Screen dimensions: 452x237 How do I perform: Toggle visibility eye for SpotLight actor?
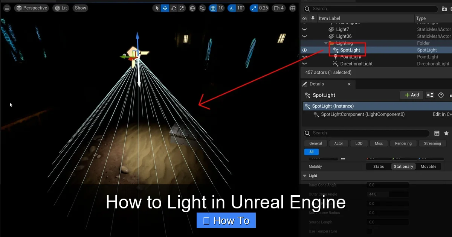click(x=305, y=50)
